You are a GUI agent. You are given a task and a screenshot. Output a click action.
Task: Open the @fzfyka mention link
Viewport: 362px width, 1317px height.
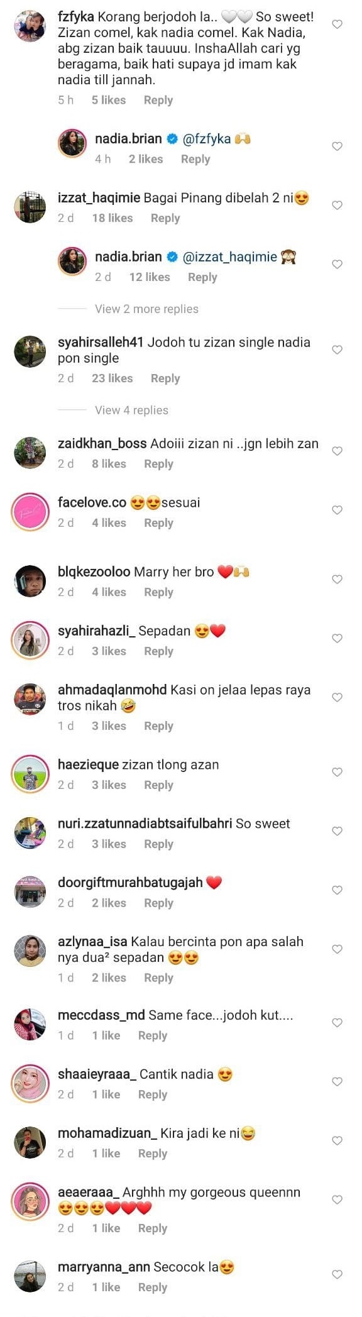pos(207,139)
